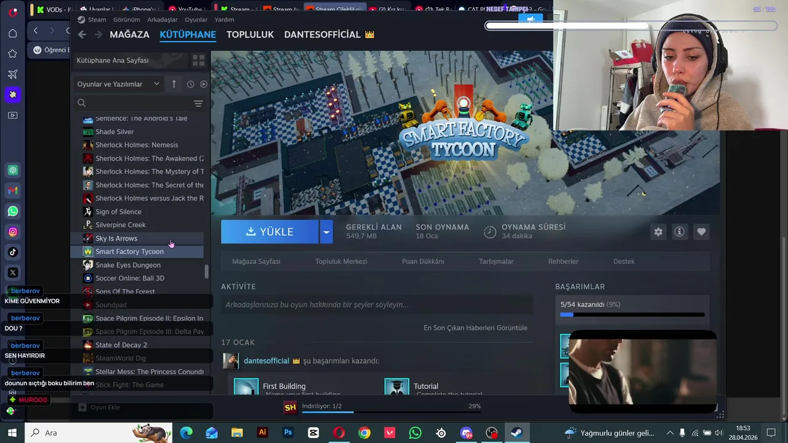Viewport: 788px width, 443px height.
Task: Open Görünüm menu
Action: pos(126,20)
